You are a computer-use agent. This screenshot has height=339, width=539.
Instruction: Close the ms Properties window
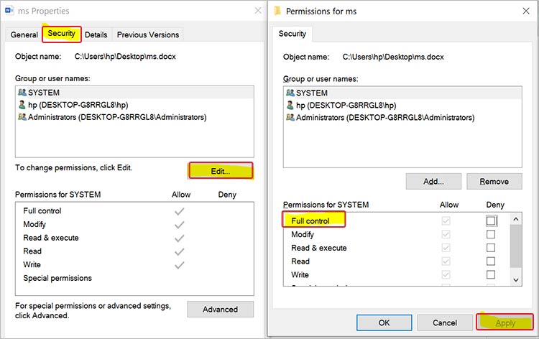tap(258, 11)
